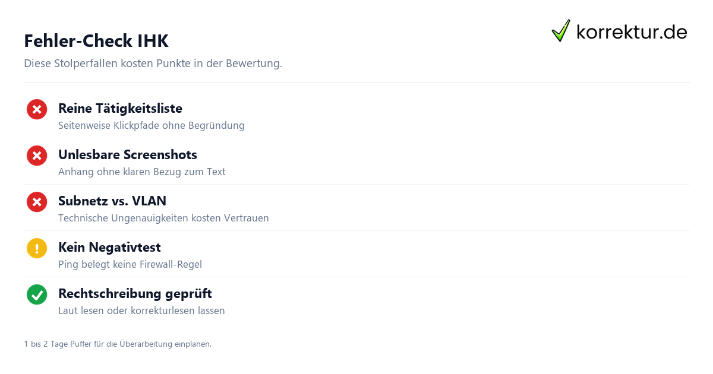Click the Reine Tätigkeitsliste title
Screen dimensions: 713x374
(x=120, y=109)
